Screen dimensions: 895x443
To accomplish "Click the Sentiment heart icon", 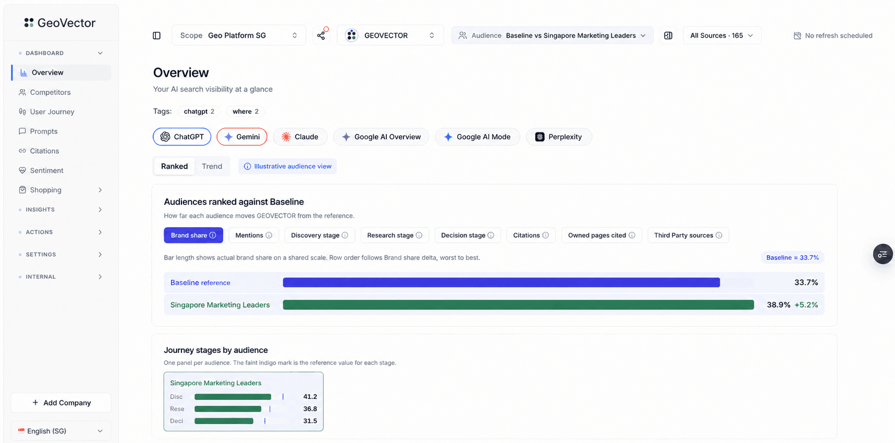I will coord(22,170).
